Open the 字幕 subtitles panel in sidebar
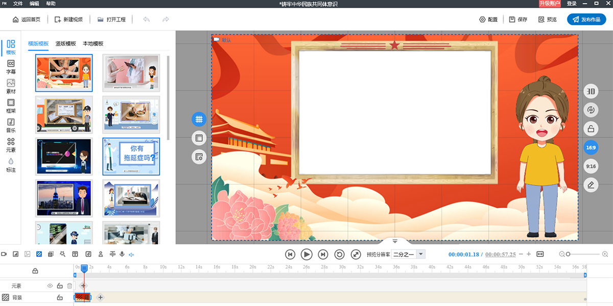This screenshot has width=613, height=306. click(11, 66)
